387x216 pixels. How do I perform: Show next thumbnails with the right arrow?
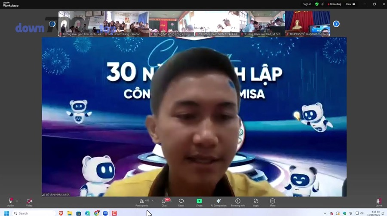pos(336,24)
